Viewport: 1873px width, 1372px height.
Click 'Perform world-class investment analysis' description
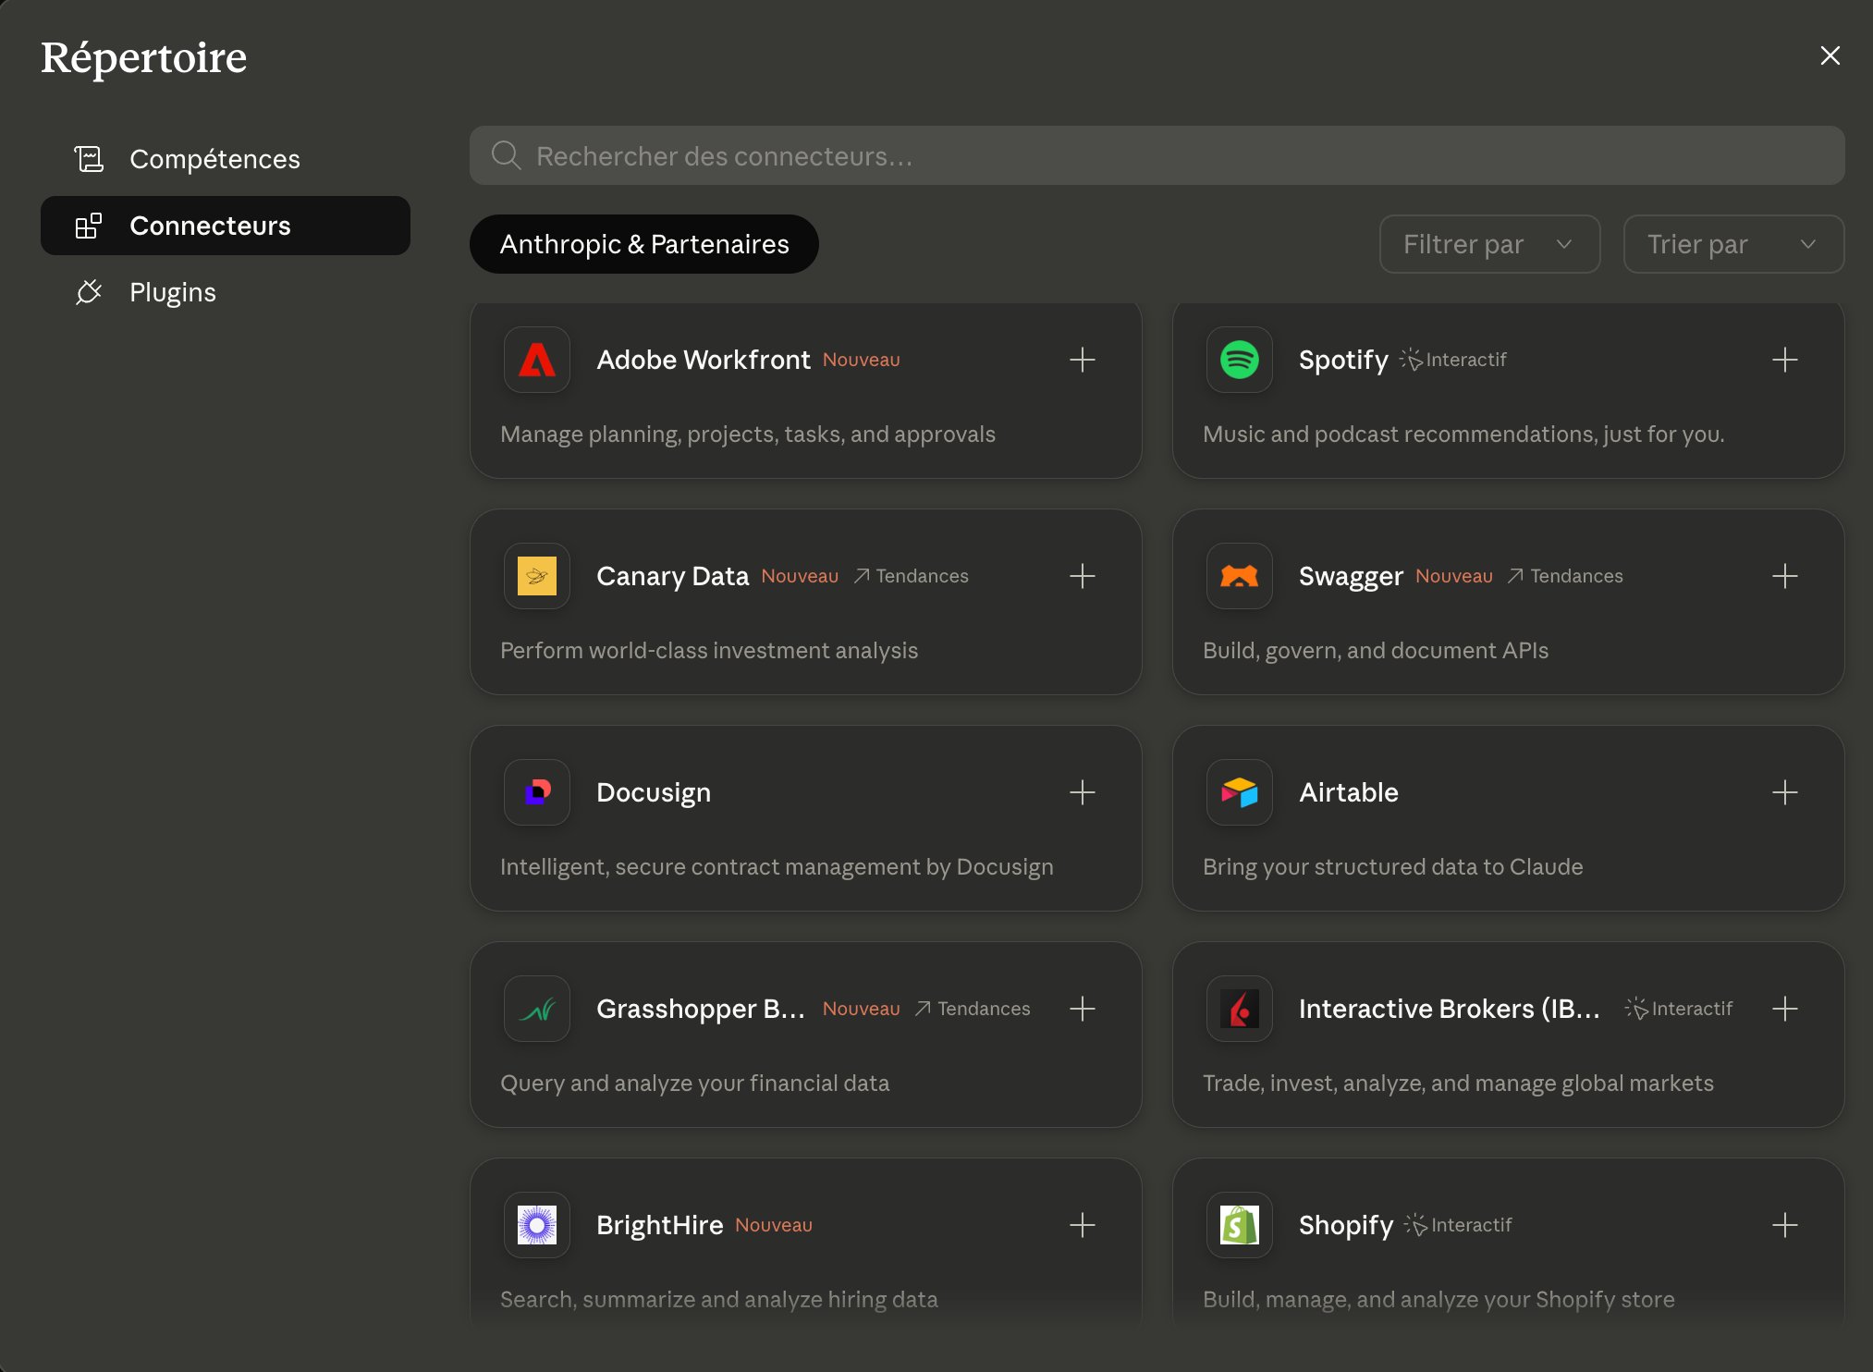[x=709, y=651]
